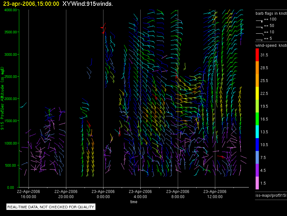Image resolution: width=287 pixels, height=216 pixels.
Task: Click the 2000.00 altitude axis label
Action: coord(11,99)
